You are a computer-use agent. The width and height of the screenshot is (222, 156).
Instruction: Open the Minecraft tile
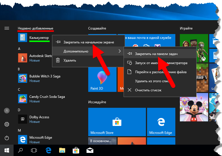[x=202, y=78]
